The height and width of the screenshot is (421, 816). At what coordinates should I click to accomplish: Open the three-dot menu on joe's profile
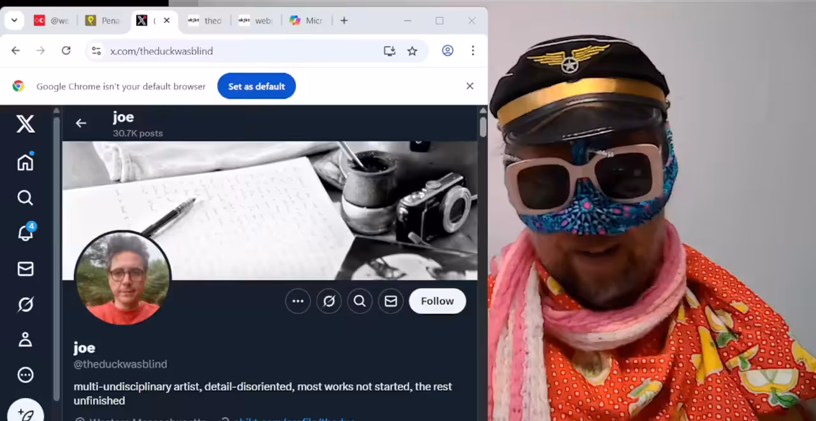(x=298, y=301)
